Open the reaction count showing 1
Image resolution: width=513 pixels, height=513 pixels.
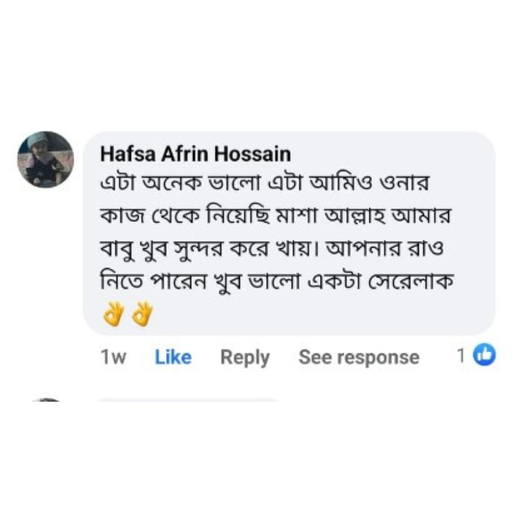point(460,356)
